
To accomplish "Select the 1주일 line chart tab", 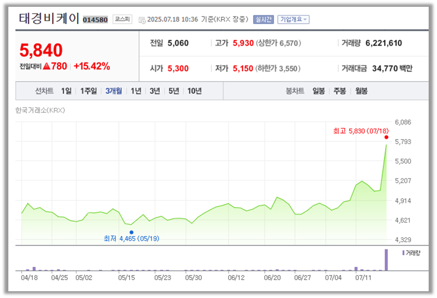I will (88, 91).
